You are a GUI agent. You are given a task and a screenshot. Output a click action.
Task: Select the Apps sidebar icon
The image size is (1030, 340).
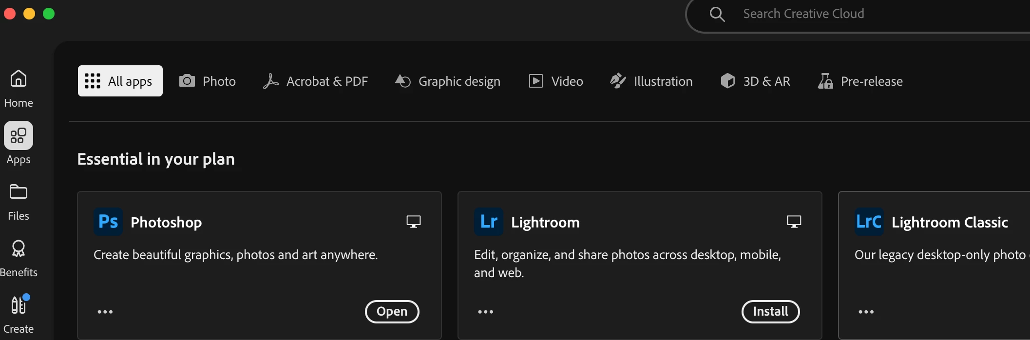pyautogui.click(x=19, y=135)
